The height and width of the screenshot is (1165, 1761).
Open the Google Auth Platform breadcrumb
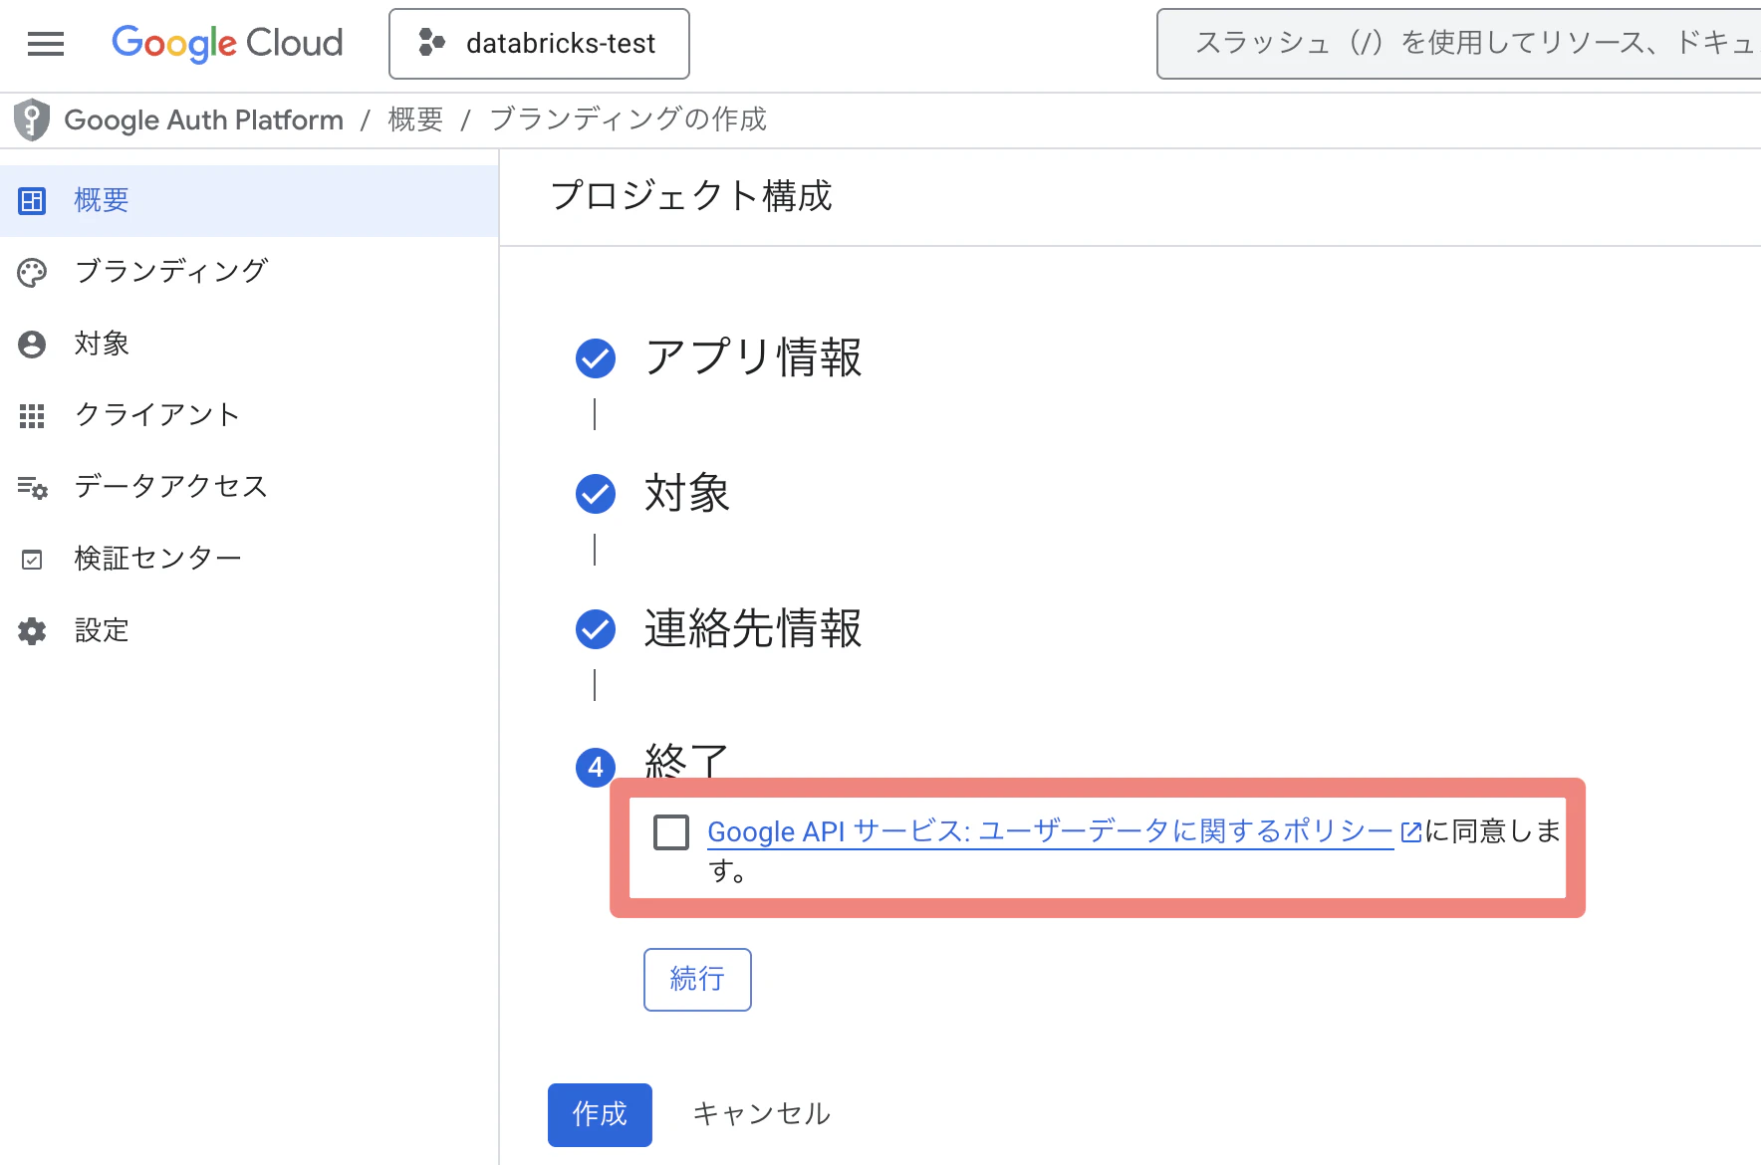[x=204, y=120]
